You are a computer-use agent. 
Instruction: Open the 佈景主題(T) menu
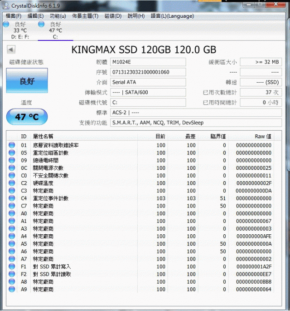(x=85, y=16)
